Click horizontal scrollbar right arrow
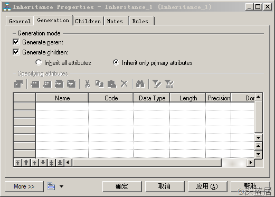Image resolution: width=275 pixels, height=197 pixels. (251, 163)
